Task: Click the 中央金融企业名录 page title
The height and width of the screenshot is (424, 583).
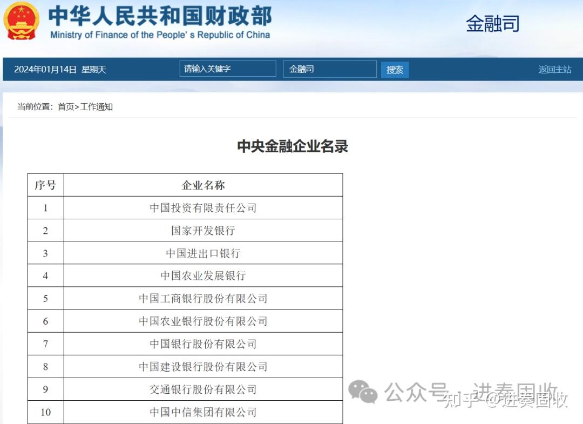Action: [293, 146]
